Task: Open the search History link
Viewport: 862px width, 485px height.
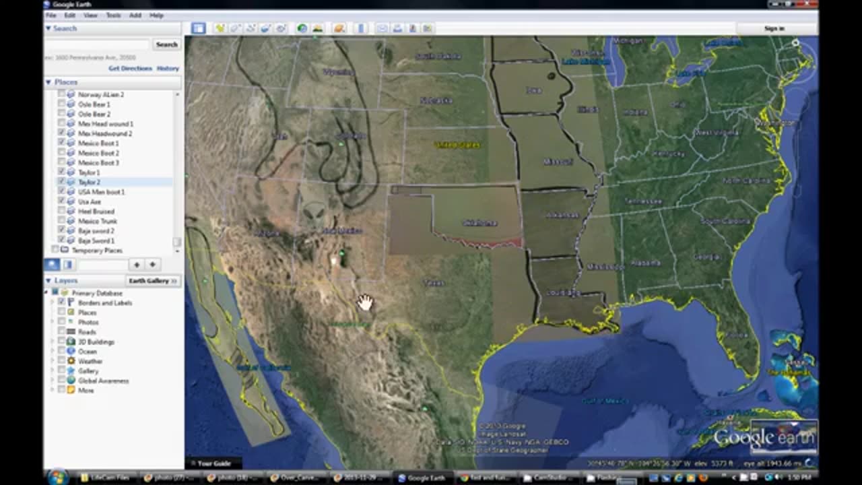Action: (168, 69)
